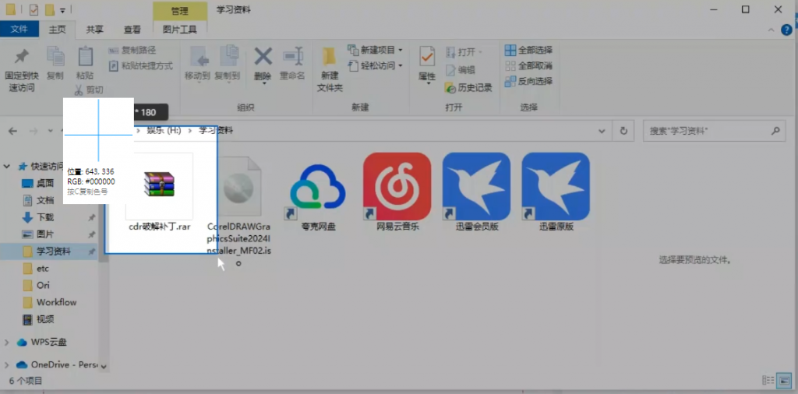Click the New folder (新建文件夹) icon
Image resolution: width=798 pixels, height=394 pixels.
coord(330,57)
